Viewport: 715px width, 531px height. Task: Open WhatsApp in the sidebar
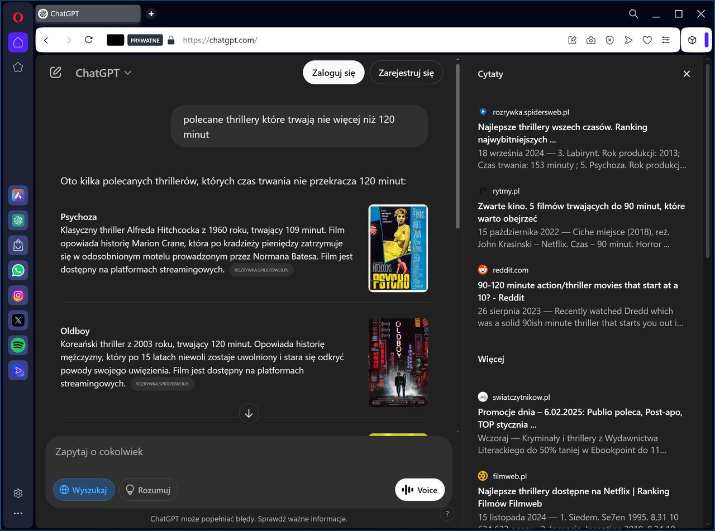pos(18,271)
